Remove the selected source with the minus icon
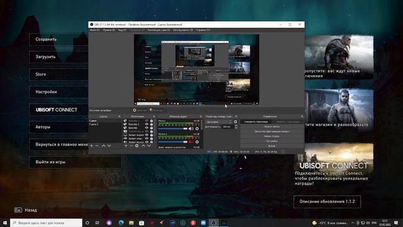403x227 pixels. [x=132, y=146]
